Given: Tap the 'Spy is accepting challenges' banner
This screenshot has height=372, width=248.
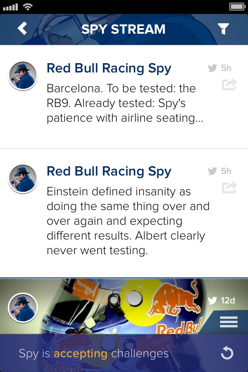Looking at the screenshot, I should click(x=94, y=353).
